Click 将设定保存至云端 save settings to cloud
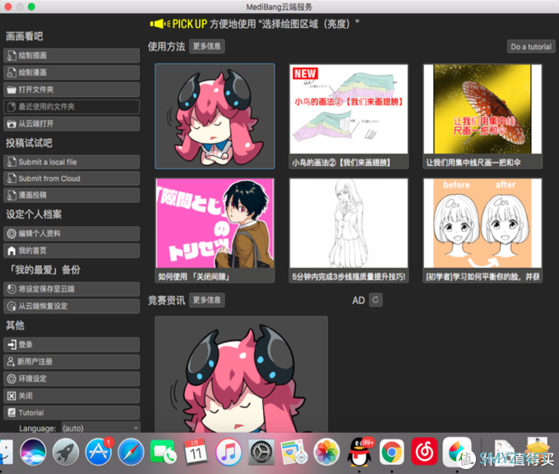Screen dimensions: 559x474 [x=72, y=289]
